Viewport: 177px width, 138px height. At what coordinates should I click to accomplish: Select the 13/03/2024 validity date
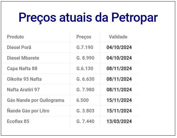tap(119, 122)
